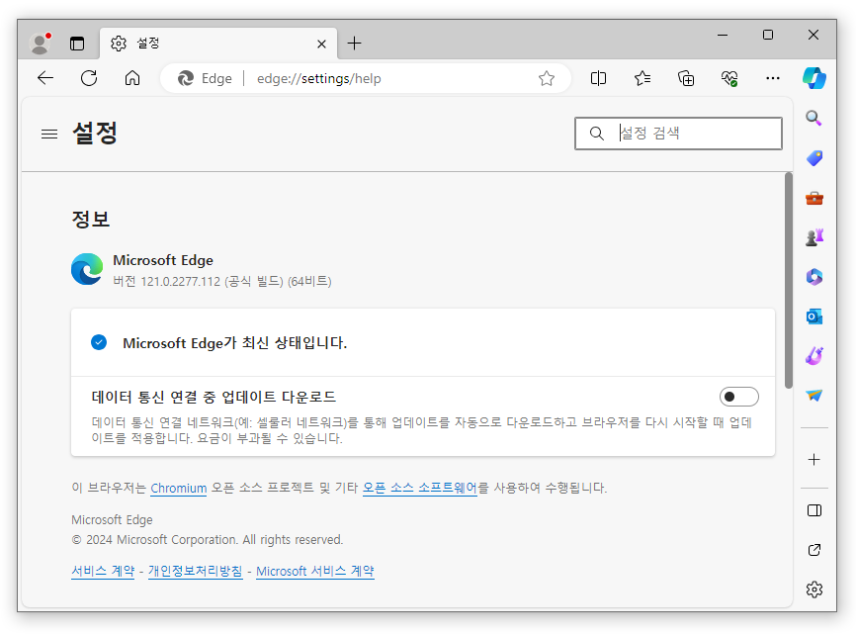Click the 2024 Microsoft Corporation copyright text
Image resolution: width=856 pixels, height=635 pixels.
coord(207,540)
